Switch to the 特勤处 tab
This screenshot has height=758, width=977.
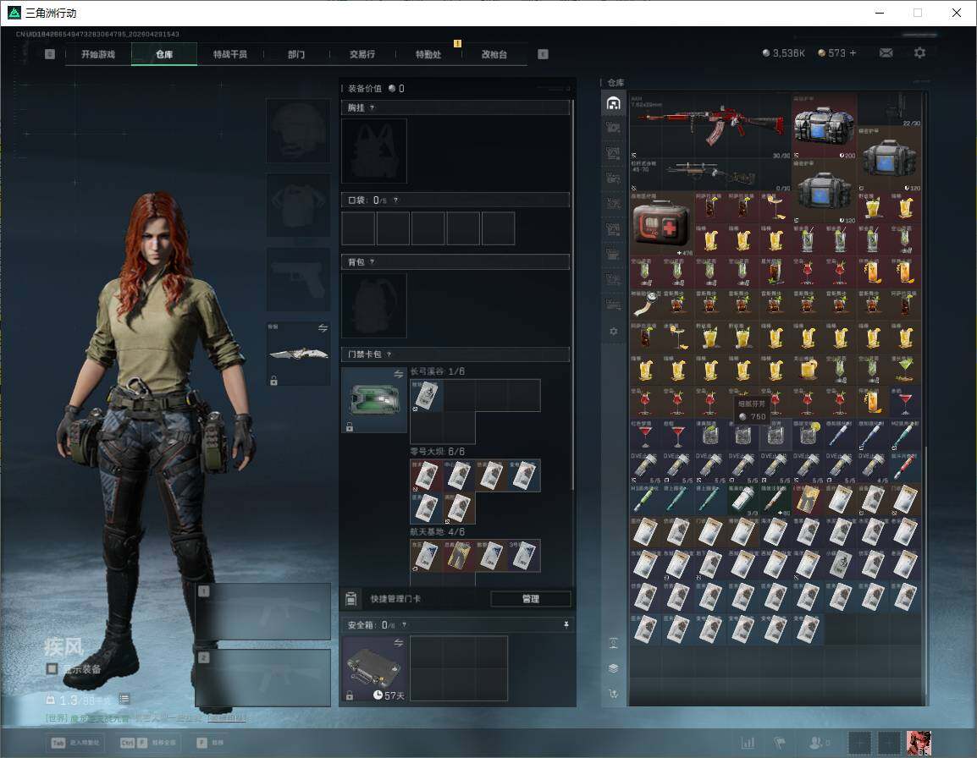(428, 54)
